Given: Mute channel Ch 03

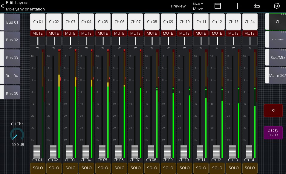Looking at the screenshot, I should 70,33.
